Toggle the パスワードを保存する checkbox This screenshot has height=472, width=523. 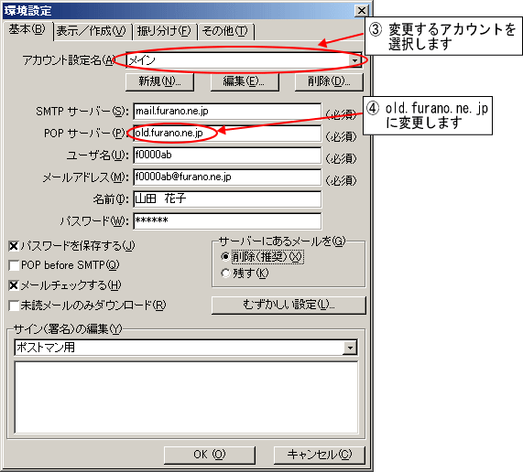pyautogui.click(x=14, y=246)
